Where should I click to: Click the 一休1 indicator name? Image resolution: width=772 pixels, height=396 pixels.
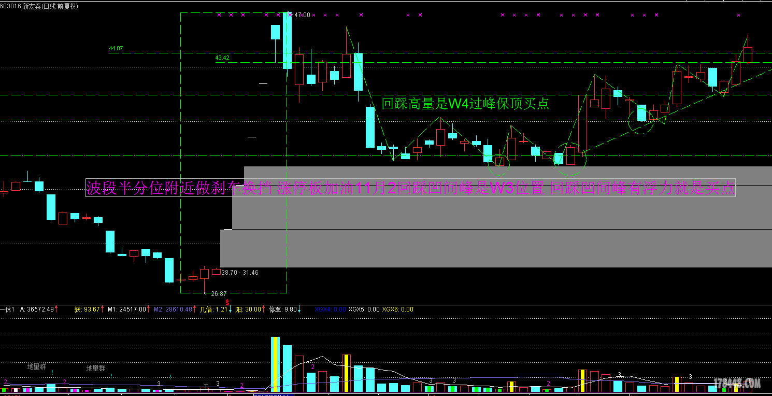click(7, 309)
